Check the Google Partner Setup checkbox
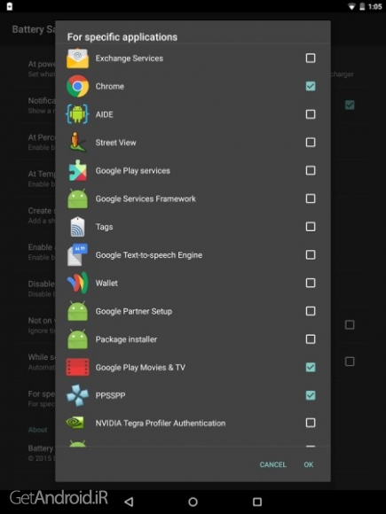The image size is (386, 514). [311, 311]
